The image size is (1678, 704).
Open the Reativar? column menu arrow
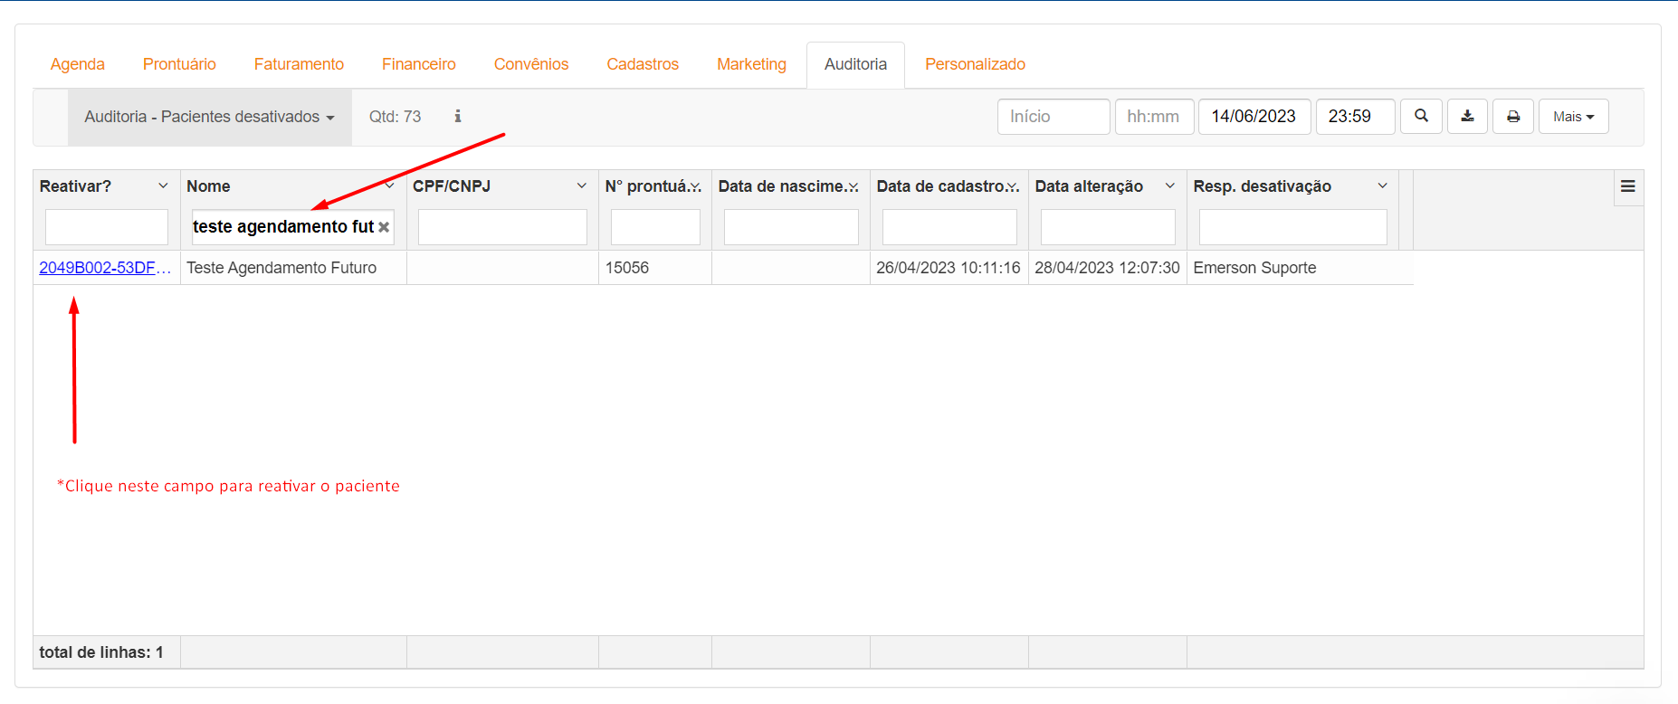tap(163, 186)
